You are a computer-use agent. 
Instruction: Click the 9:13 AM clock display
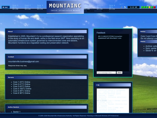(x=133, y=7)
